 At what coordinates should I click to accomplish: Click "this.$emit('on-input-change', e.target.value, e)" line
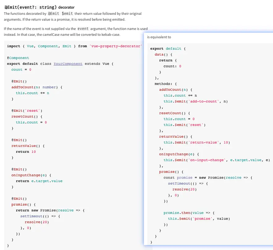(216, 160)
